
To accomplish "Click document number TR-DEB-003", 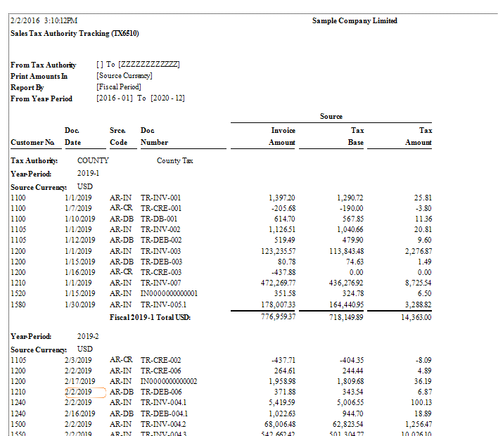I will pyautogui.click(x=161, y=262).
